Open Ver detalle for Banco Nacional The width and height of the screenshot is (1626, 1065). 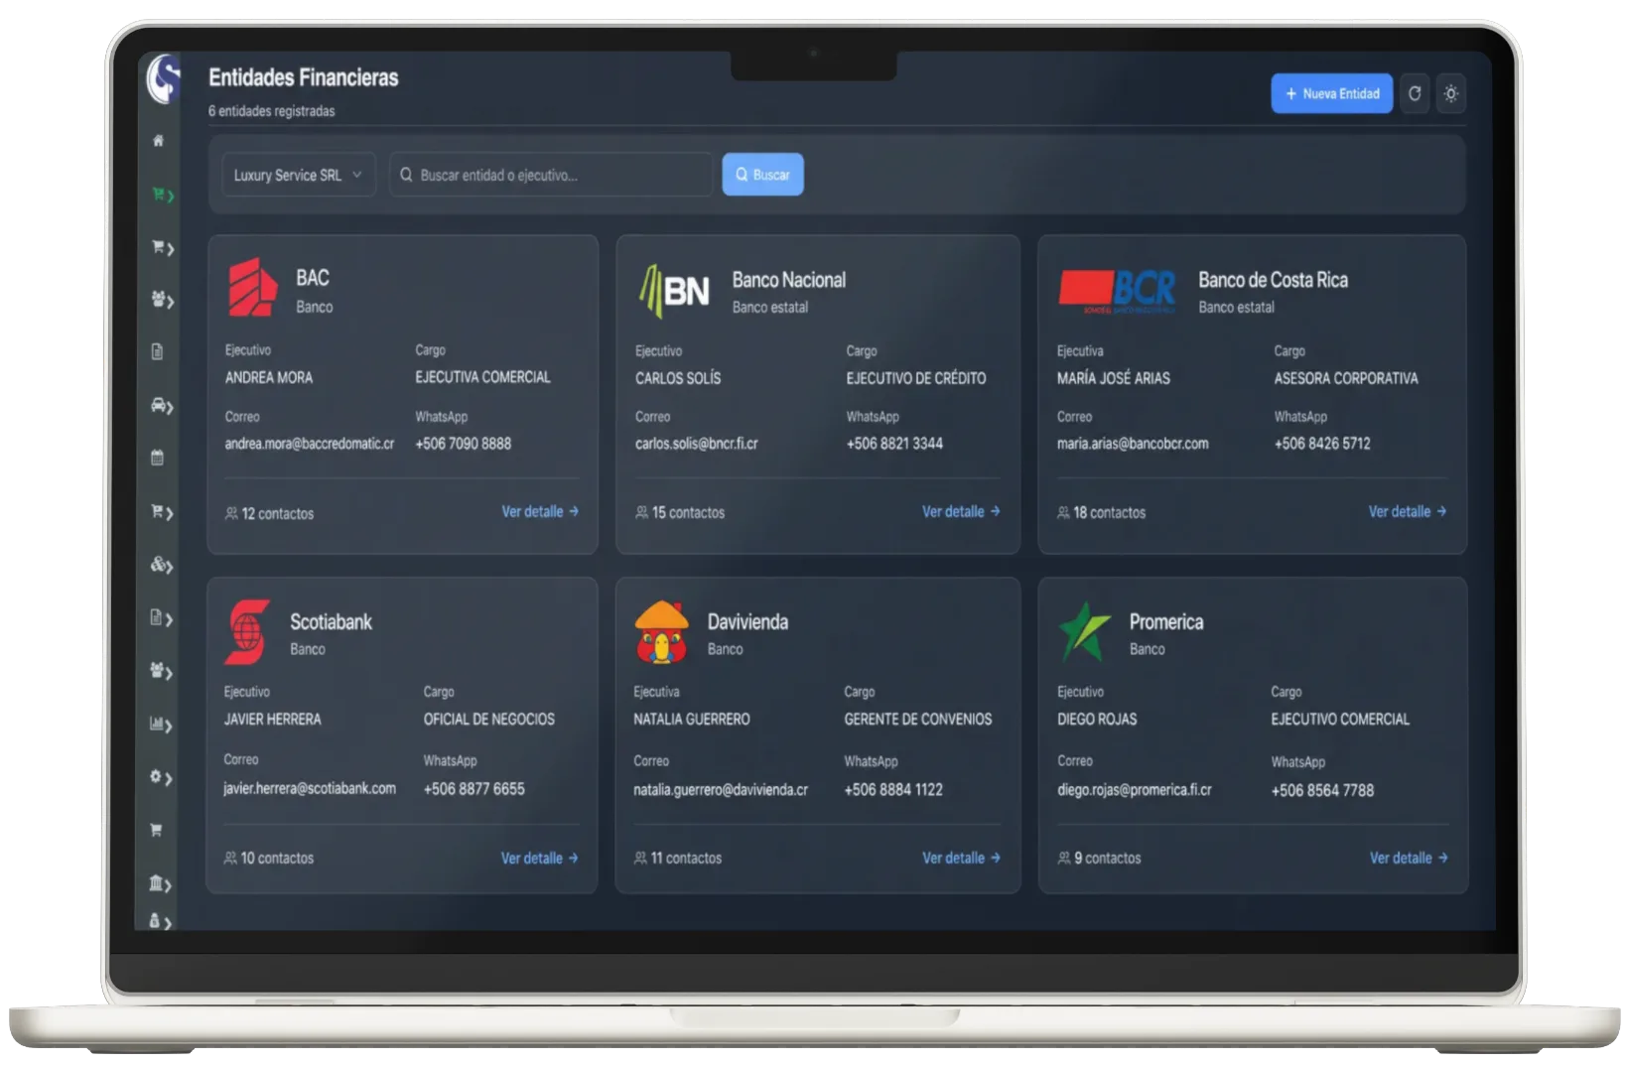(961, 511)
